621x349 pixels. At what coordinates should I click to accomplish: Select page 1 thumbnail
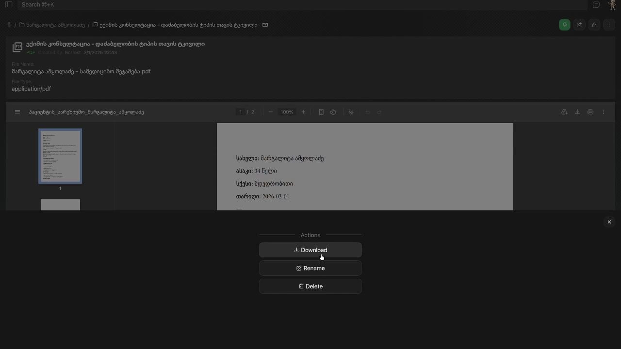pyautogui.click(x=60, y=156)
